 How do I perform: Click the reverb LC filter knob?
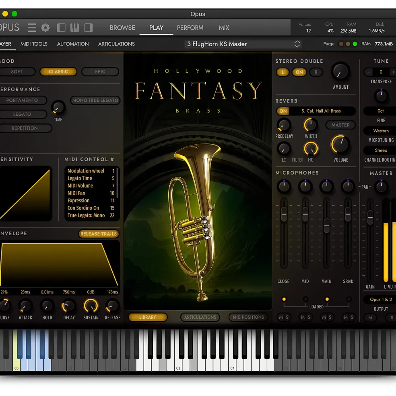(x=284, y=149)
